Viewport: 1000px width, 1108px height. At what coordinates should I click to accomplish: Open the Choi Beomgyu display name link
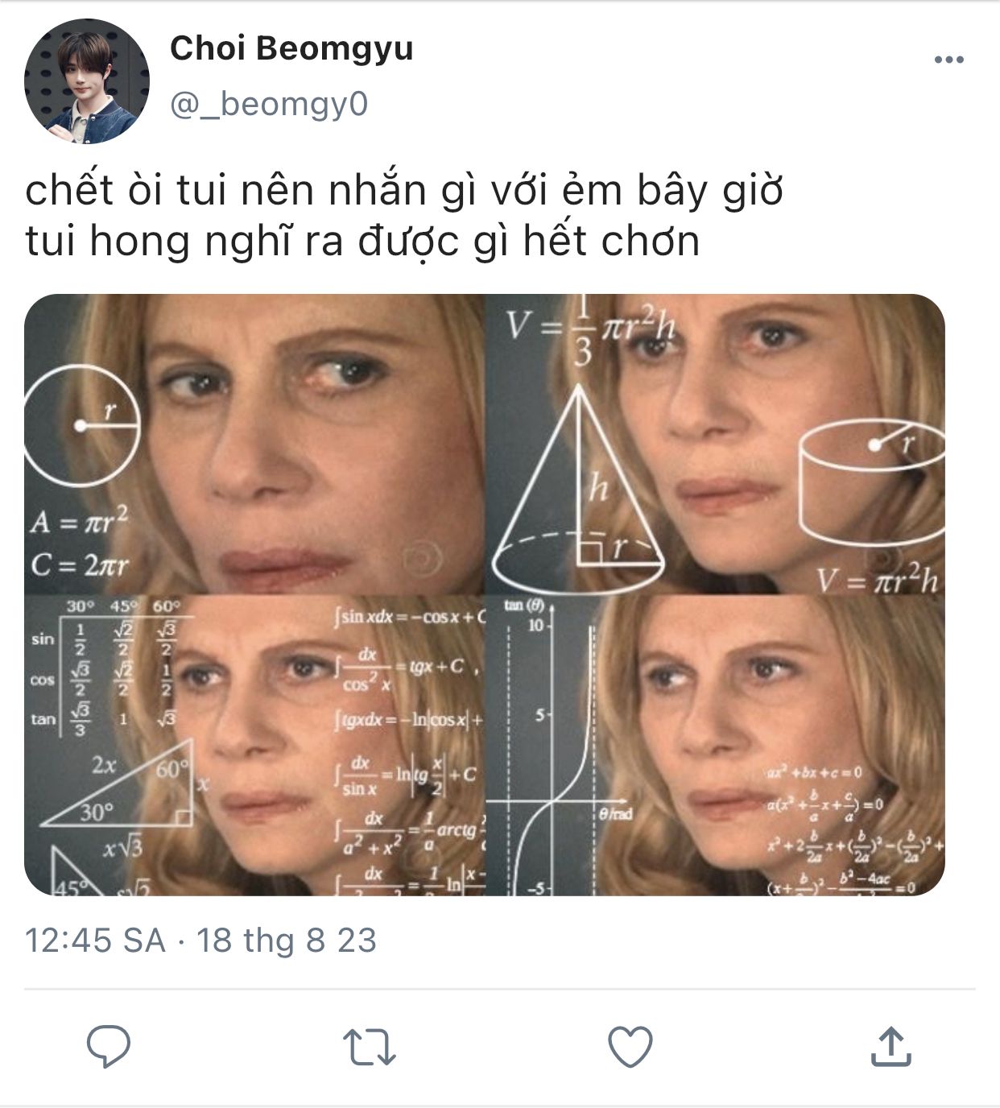click(x=291, y=48)
